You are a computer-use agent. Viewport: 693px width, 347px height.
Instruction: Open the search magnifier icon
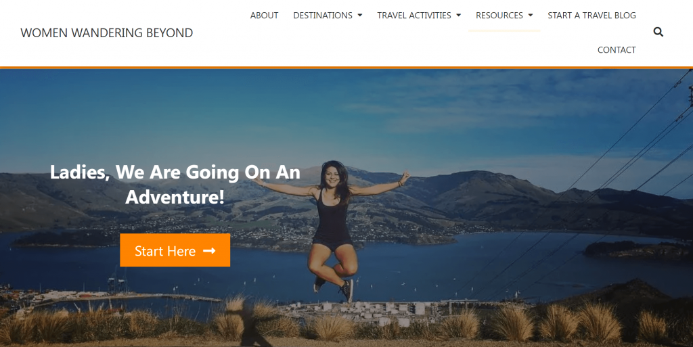[658, 32]
